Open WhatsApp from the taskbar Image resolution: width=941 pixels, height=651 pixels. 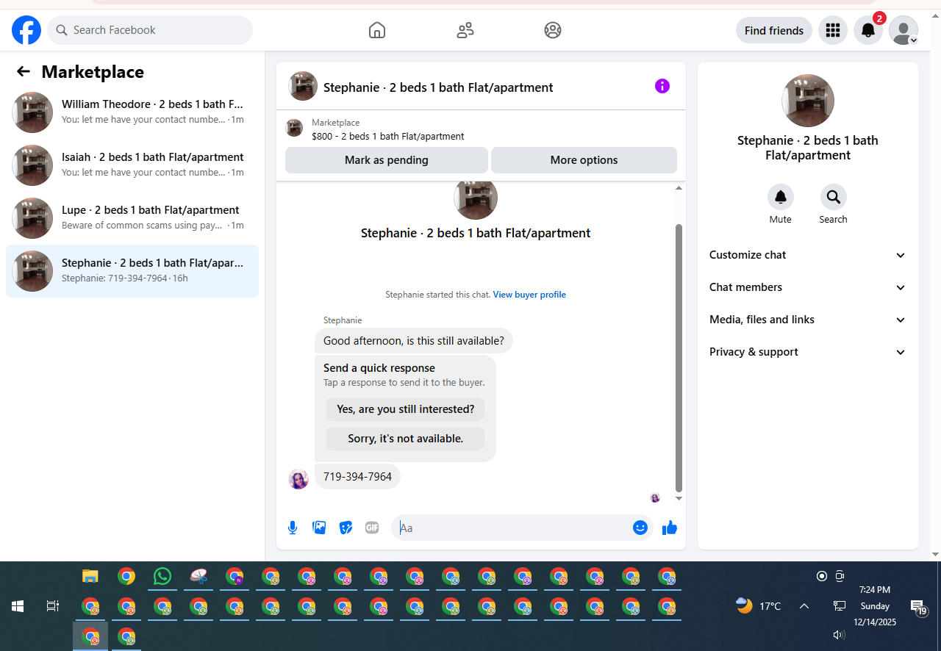(x=162, y=576)
